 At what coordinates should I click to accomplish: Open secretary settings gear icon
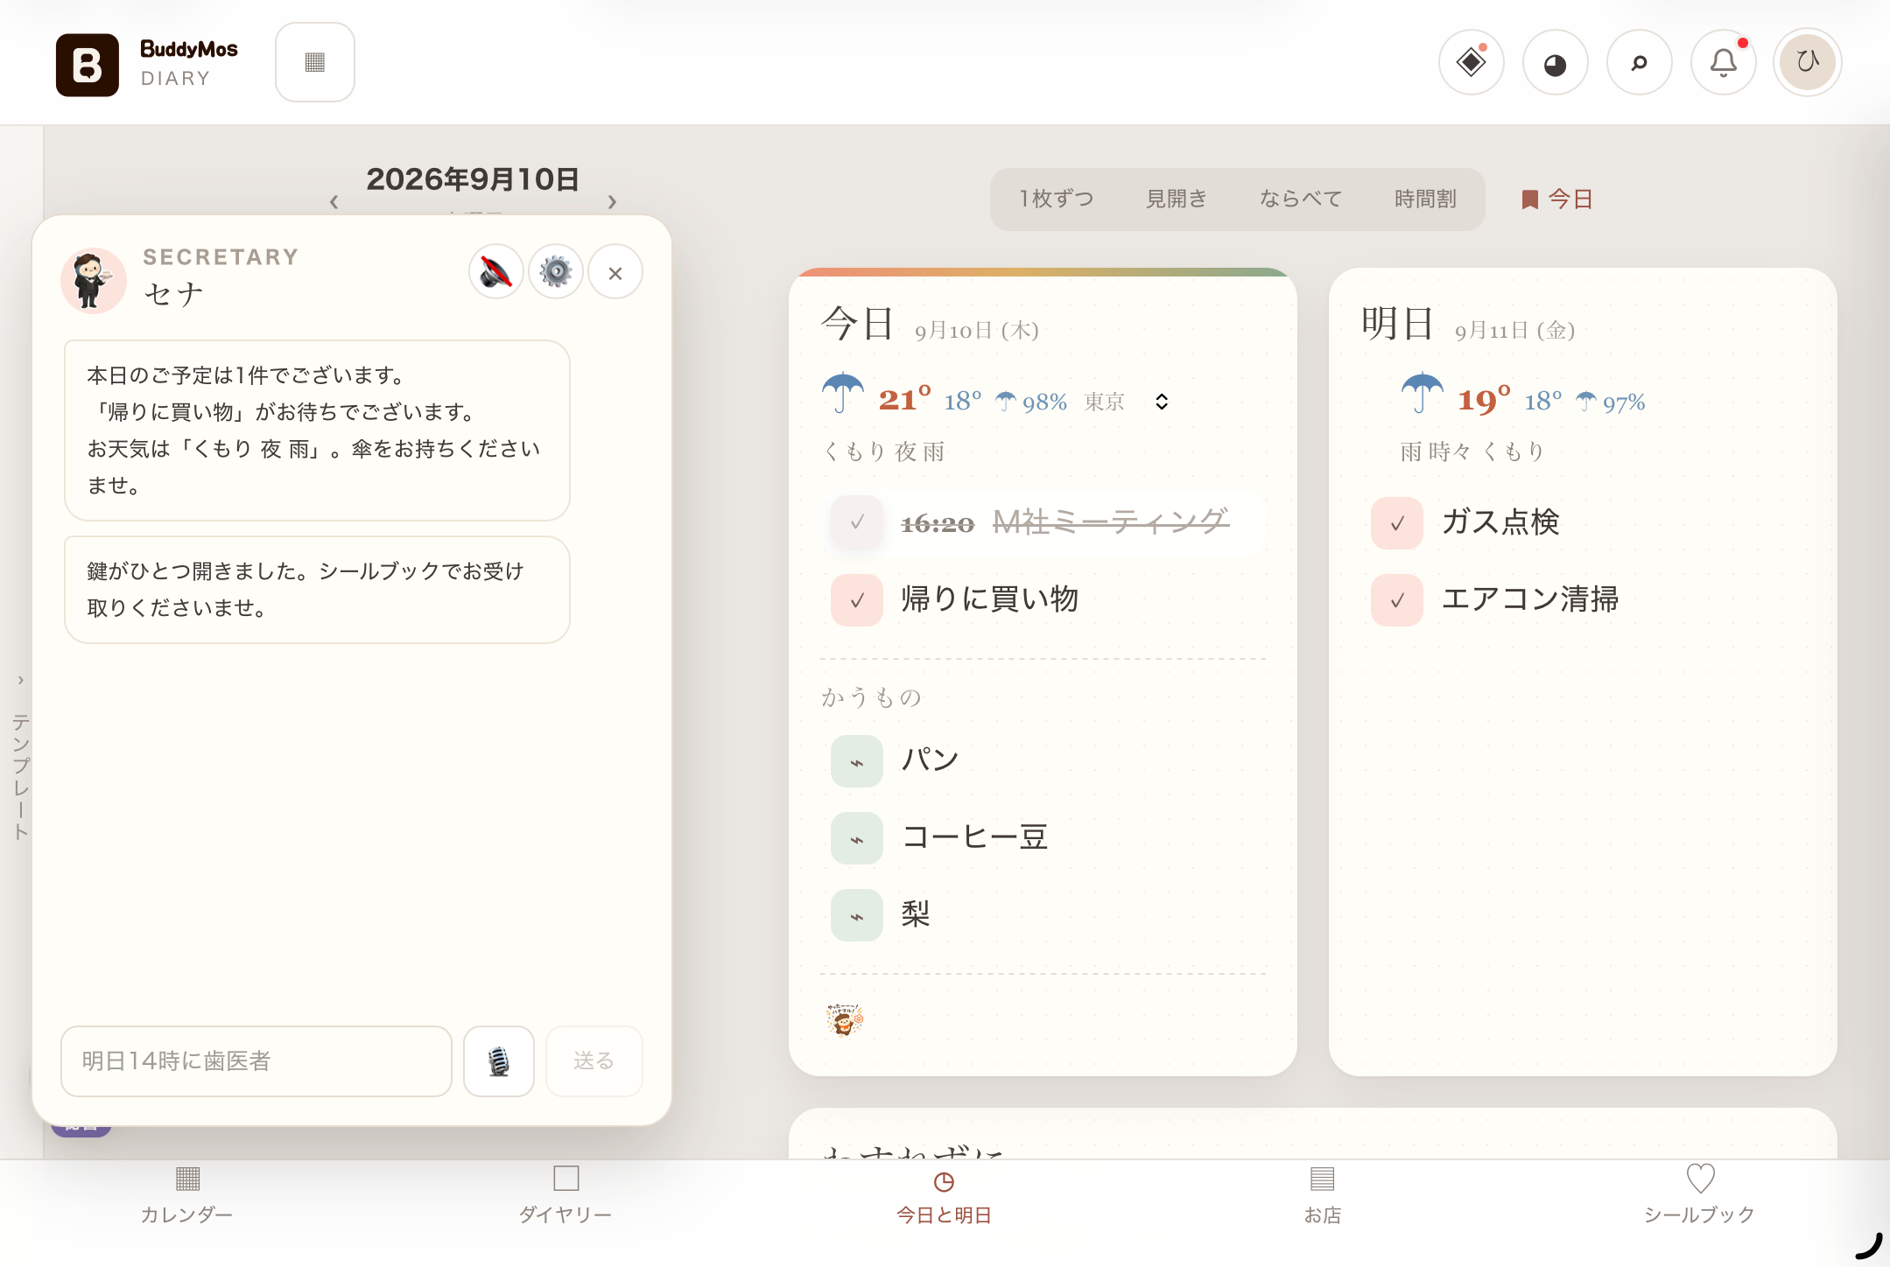coord(555,272)
